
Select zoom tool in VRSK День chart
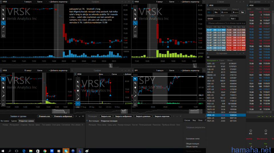click(78, 86)
